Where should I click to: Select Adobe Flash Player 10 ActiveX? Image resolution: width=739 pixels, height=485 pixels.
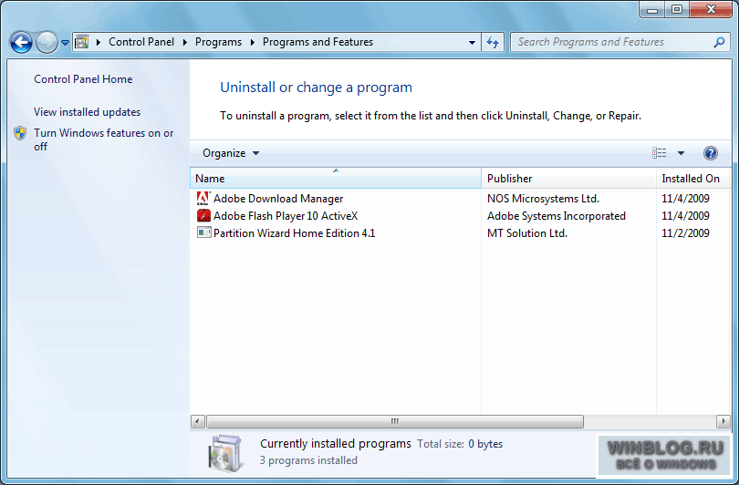(286, 216)
